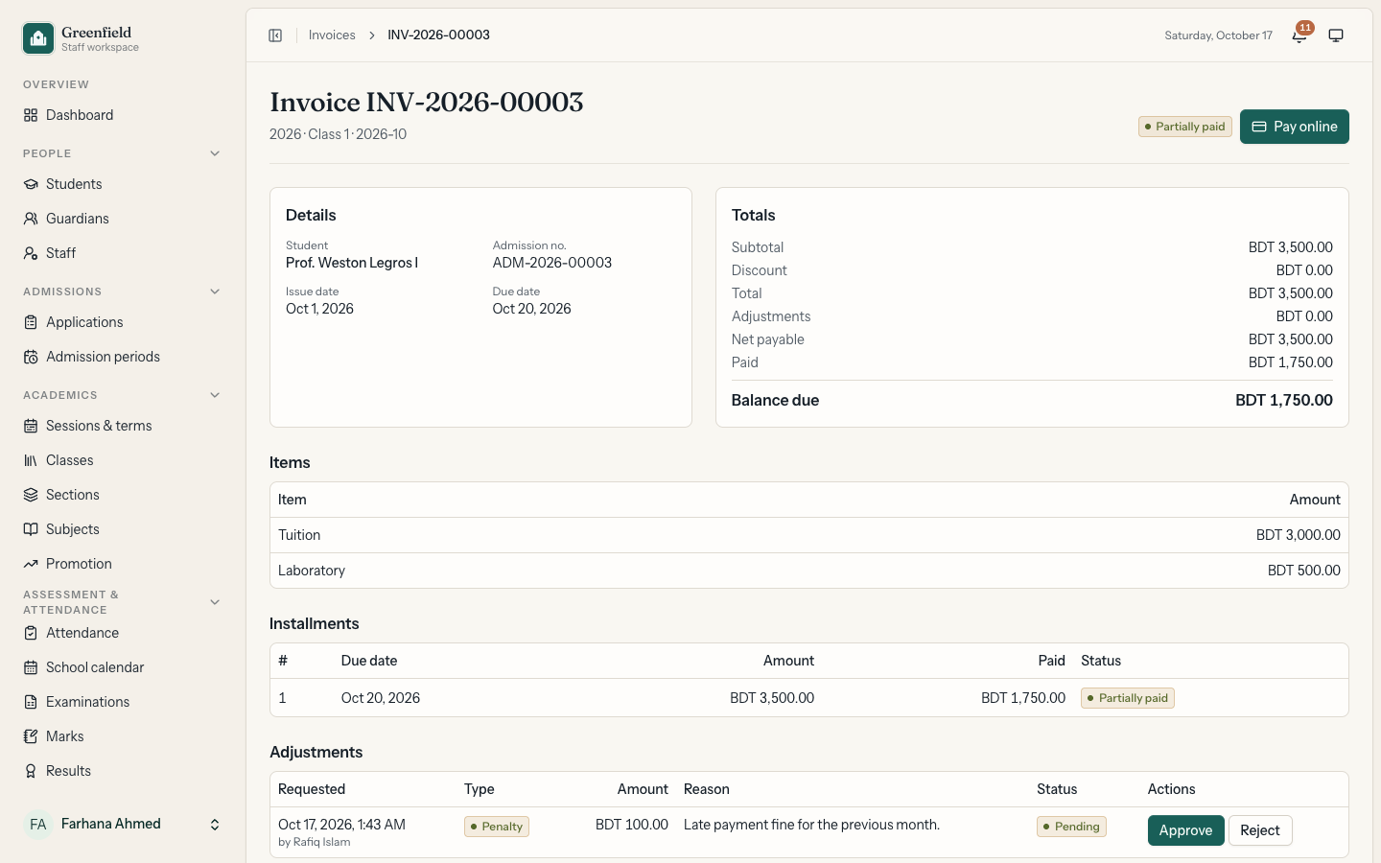Click the breadcrumb chevron after Invoices
Viewport: 1381px width, 863px height.
(x=372, y=35)
